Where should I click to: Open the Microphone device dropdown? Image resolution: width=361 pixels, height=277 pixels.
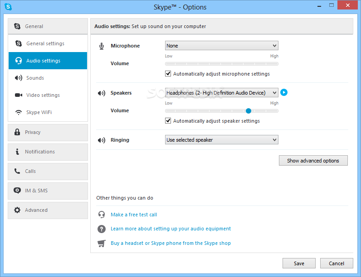[221, 45]
